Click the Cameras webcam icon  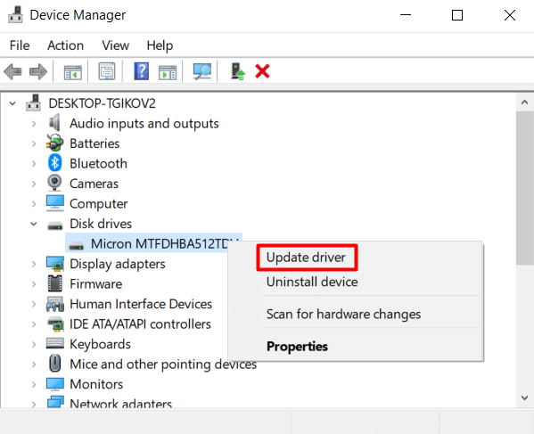click(x=54, y=183)
